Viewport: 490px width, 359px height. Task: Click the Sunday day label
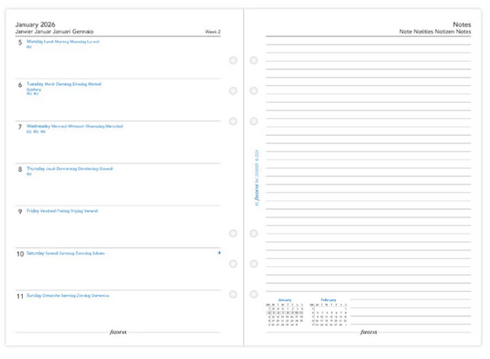[x=68, y=296]
